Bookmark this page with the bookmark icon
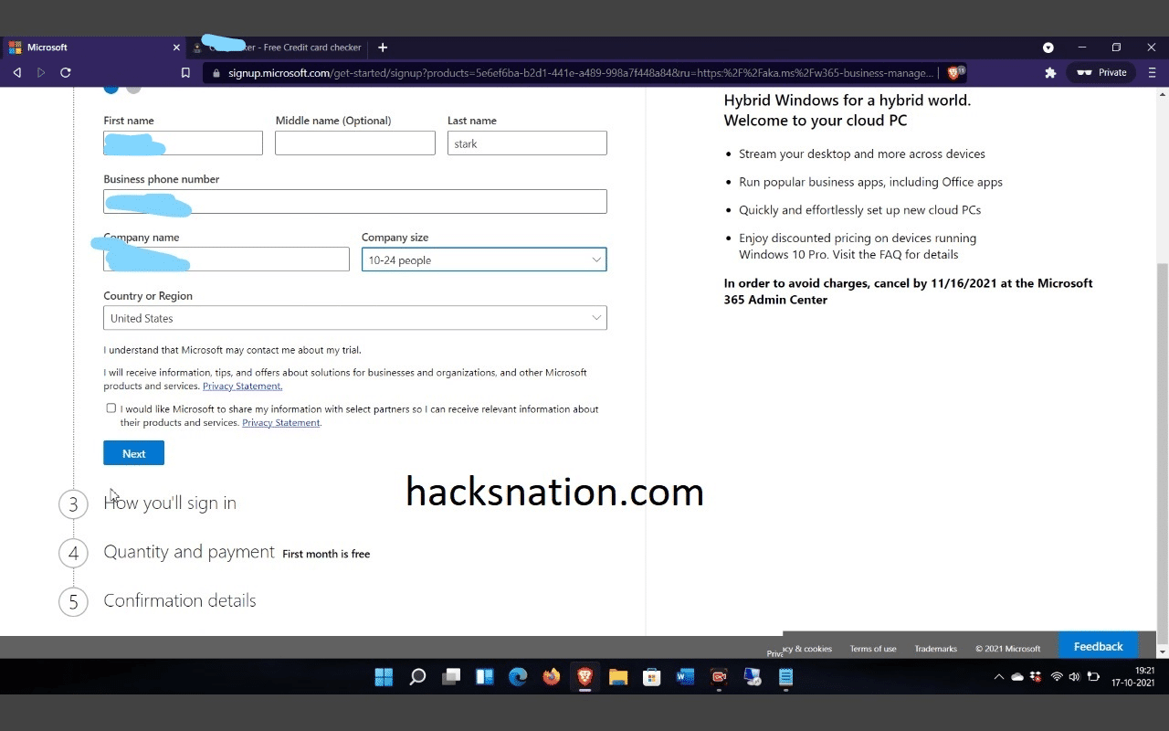This screenshot has width=1169, height=731. [x=185, y=72]
